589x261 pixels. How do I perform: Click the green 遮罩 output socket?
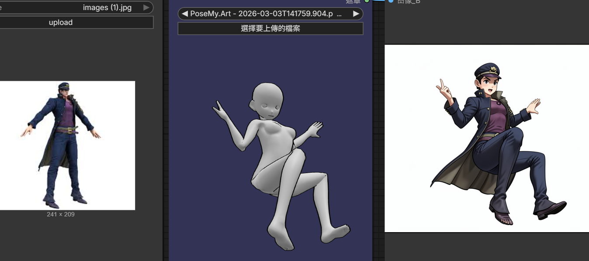(x=367, y=1)
